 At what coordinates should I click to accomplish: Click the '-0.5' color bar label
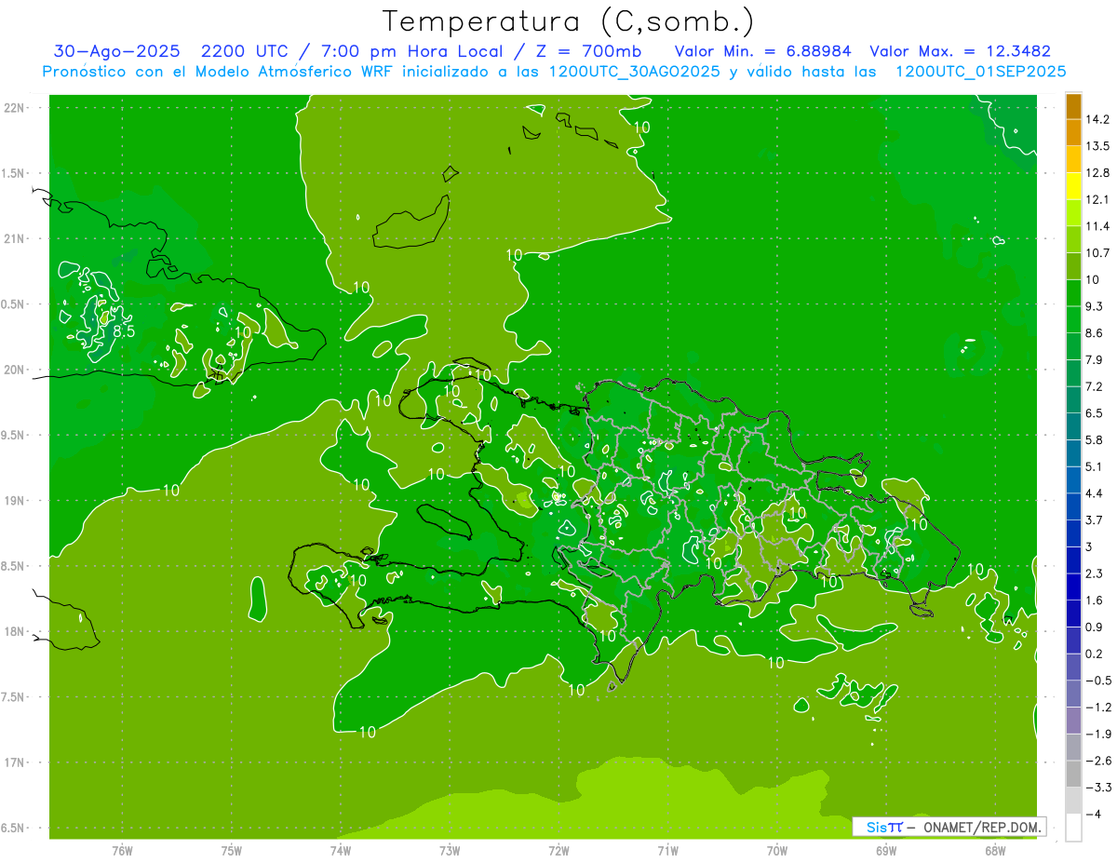1097,680
